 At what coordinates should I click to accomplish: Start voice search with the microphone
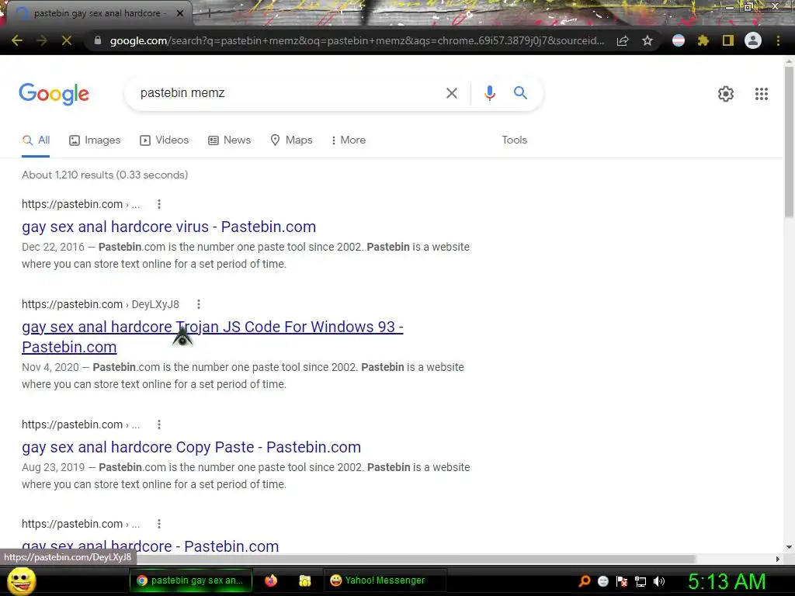tap(489, 93)
